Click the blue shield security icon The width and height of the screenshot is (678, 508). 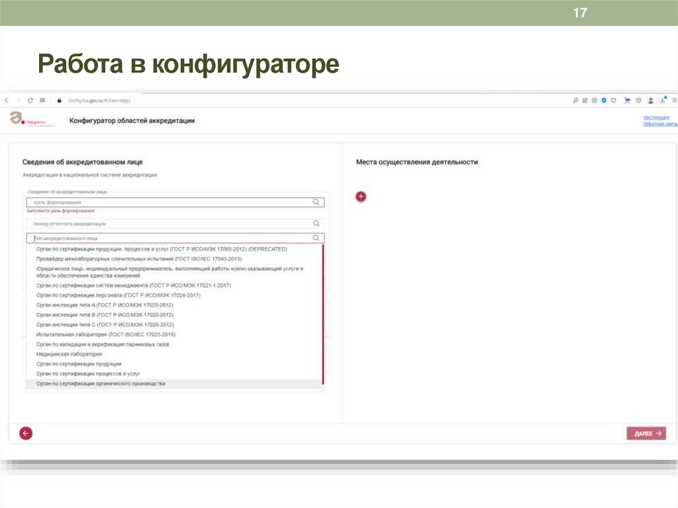coord(604,100)
